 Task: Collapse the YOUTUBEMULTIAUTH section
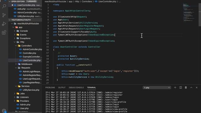[10, 20]
